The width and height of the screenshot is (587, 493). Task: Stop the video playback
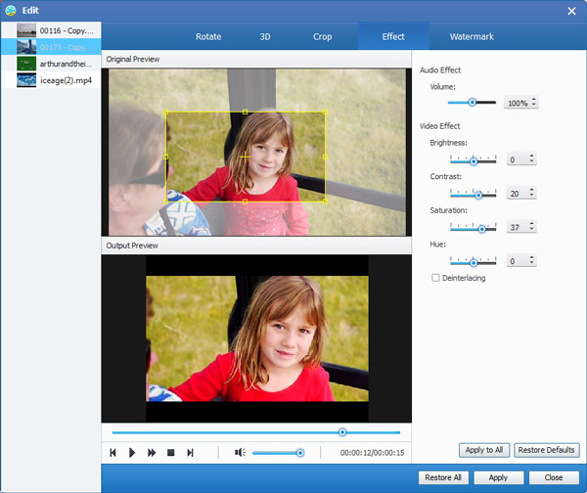coord(170,453)
